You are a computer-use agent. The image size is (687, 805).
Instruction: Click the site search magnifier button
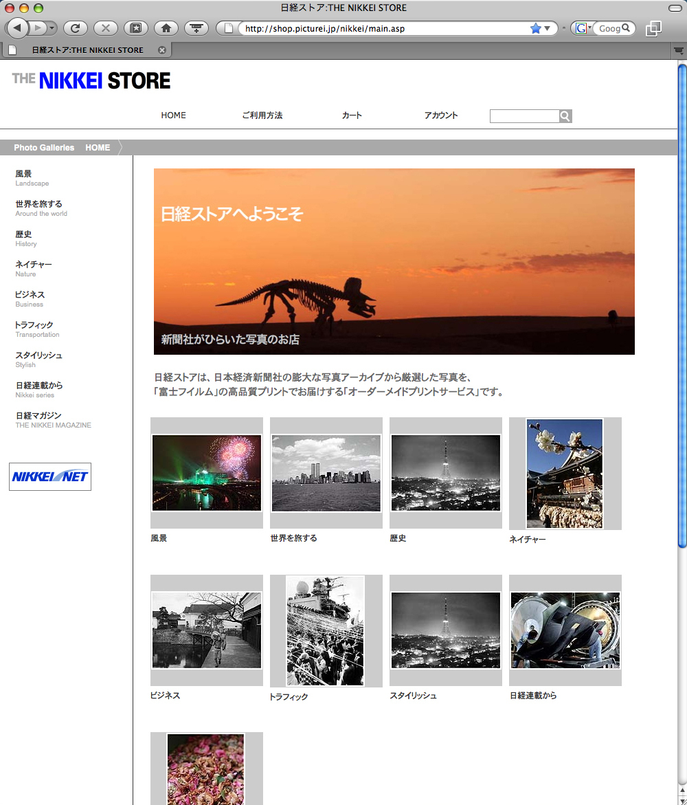pos(565,116)
